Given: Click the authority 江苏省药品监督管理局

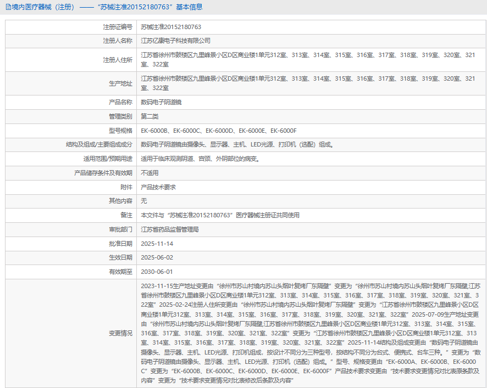Looking at the screenshot, I should click(170, 229).
